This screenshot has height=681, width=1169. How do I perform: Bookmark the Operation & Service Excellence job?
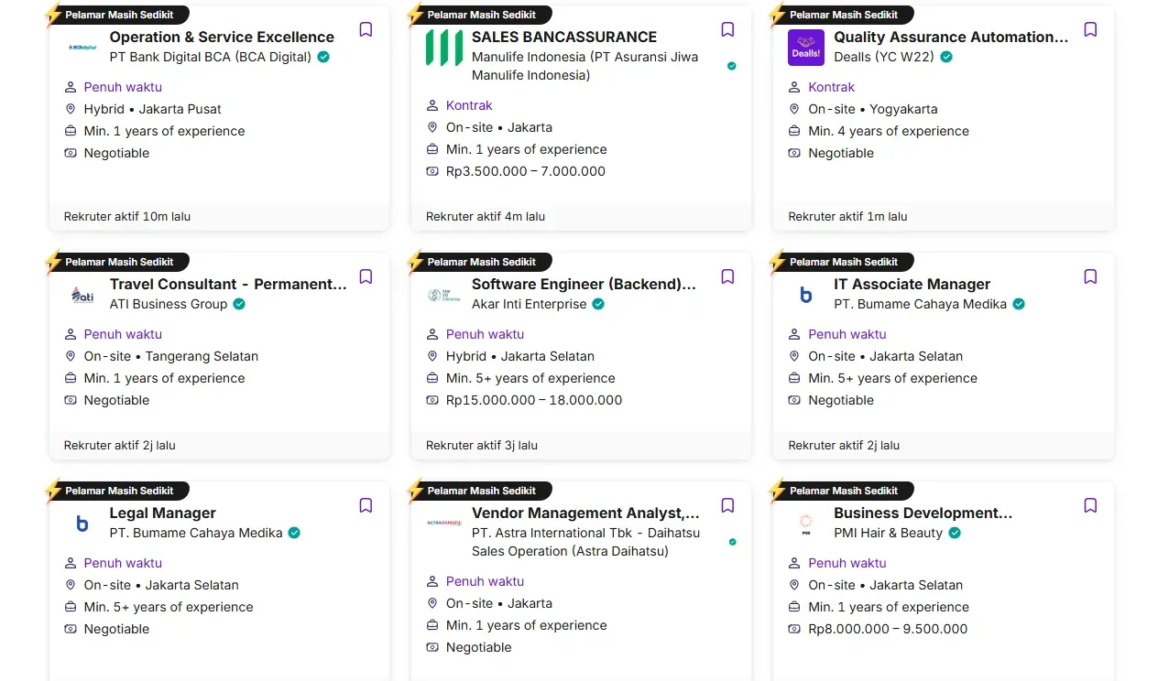[x=366, y=29]
